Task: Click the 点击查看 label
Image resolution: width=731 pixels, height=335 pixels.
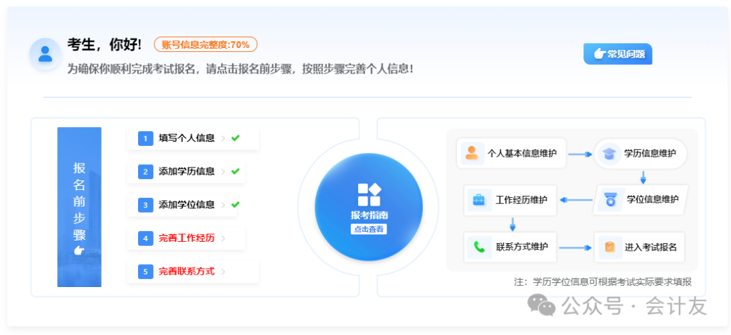Action: tap(369, 229)
